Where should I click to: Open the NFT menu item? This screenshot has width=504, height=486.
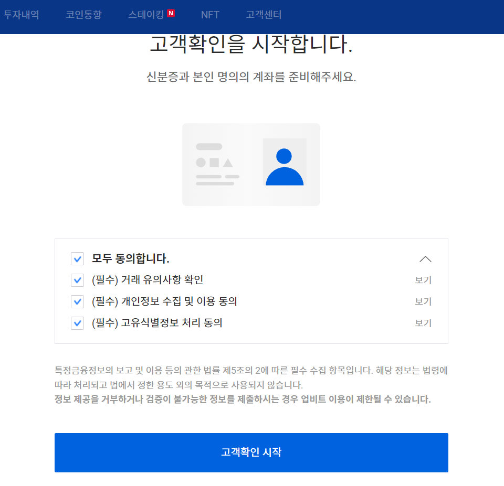[210, 15]
